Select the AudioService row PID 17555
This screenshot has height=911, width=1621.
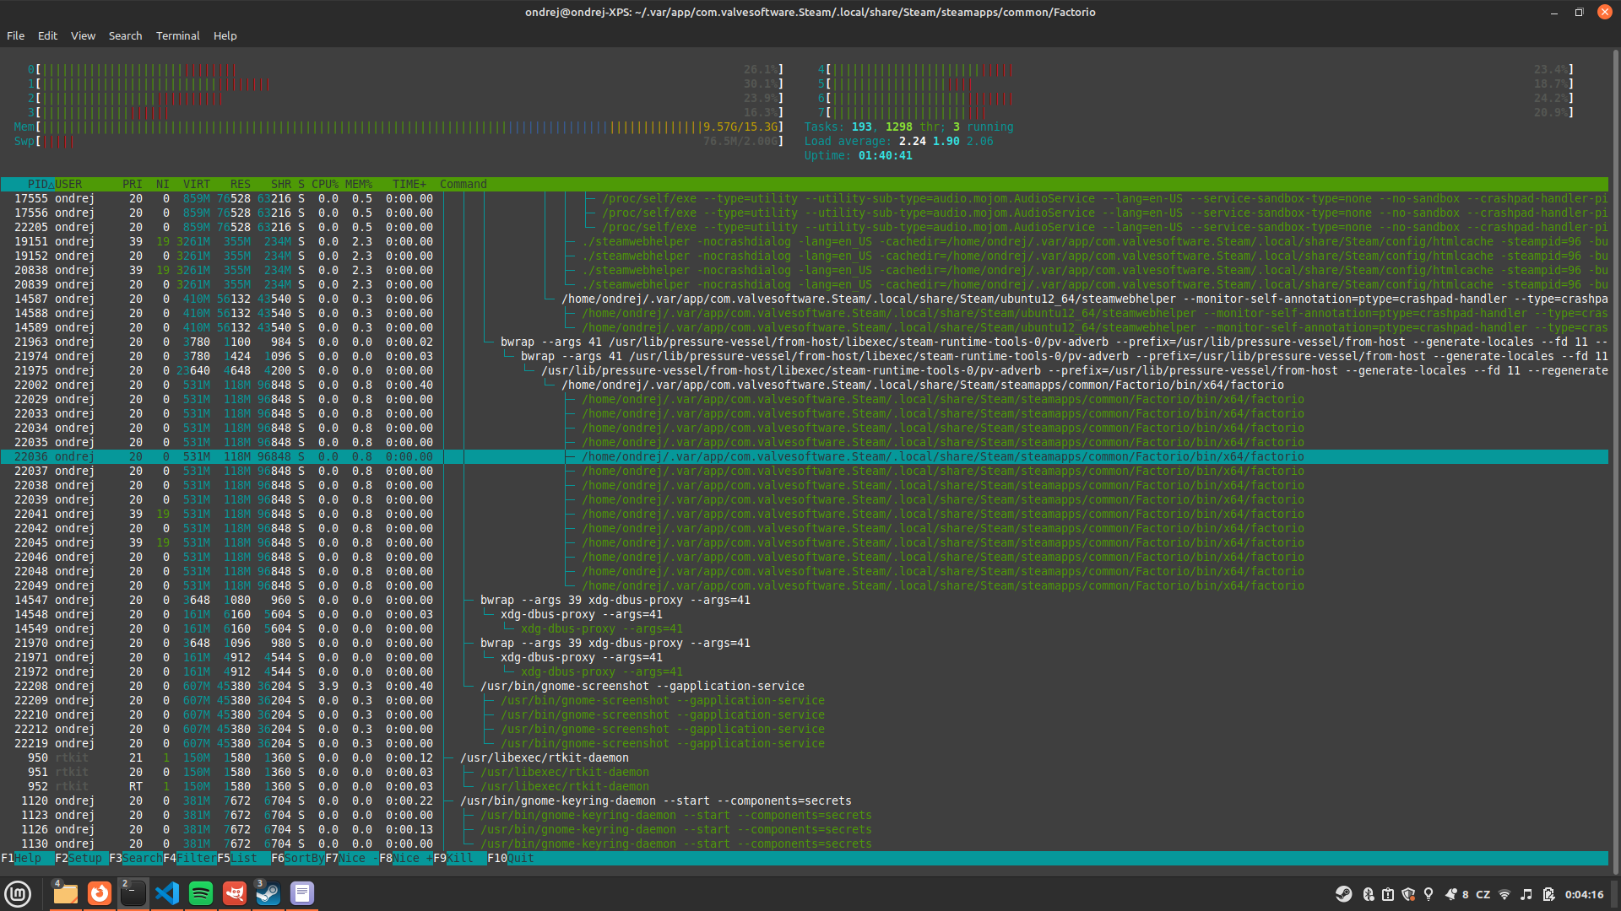tap(804, 198)
